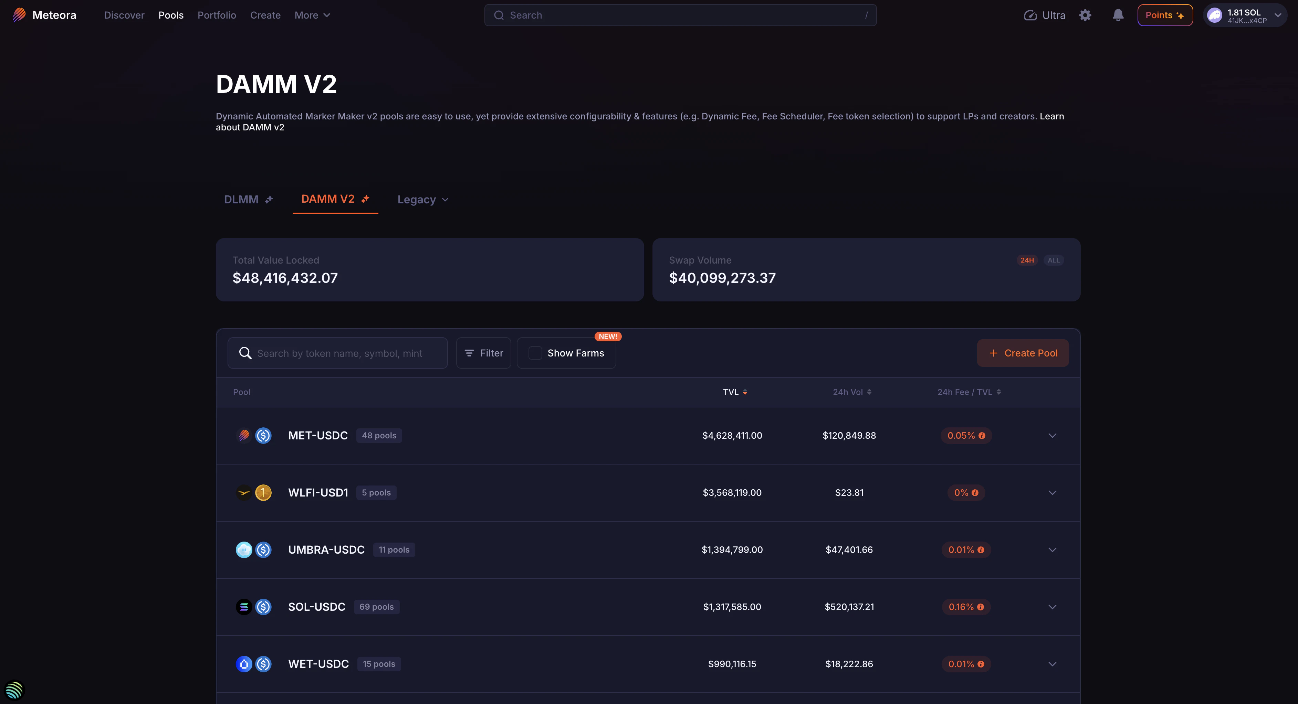Image resolution: width=1298 pixels, height=704 pixels.
Task: Click the pool search magnifier icon
Action: 245,353
